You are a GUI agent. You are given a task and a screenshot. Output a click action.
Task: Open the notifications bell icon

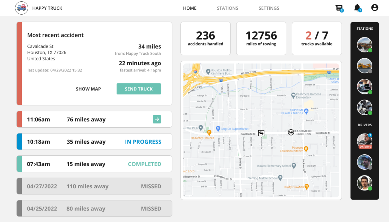[357, 8]
